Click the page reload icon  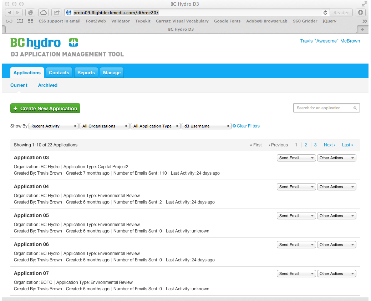click(325, 12)
